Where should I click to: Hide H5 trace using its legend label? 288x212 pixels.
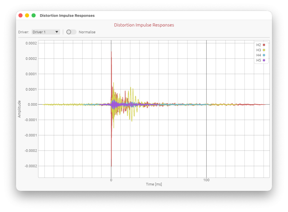click(x=259, y=60)
